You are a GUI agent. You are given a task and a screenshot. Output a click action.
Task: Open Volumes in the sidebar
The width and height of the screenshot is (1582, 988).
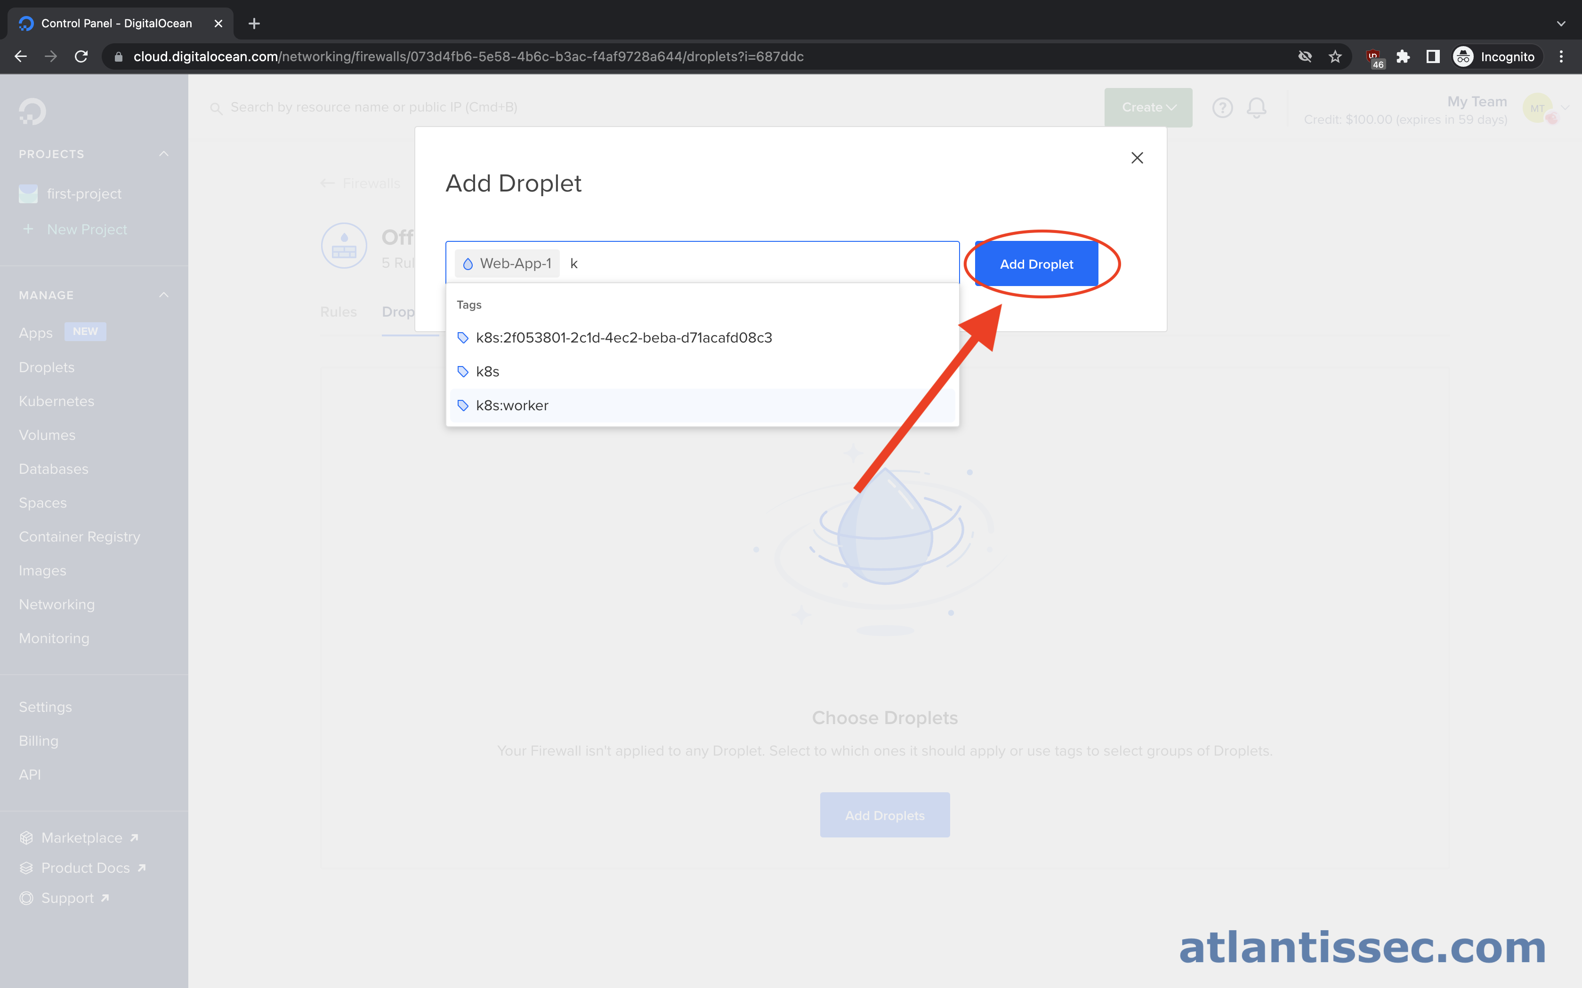47,435
